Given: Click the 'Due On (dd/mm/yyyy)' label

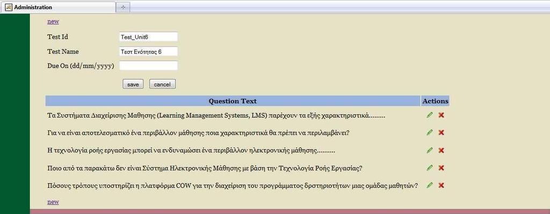Looking at the screenshot, I should click(81, 66).
